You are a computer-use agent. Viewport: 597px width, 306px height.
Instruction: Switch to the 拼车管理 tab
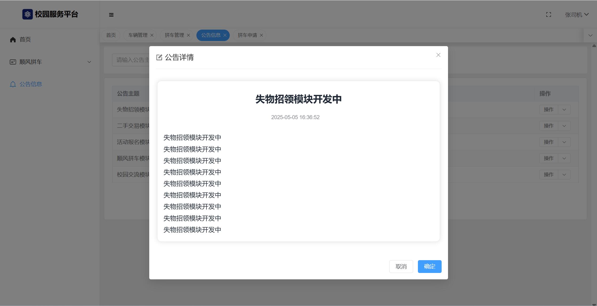tap(174, 35)
